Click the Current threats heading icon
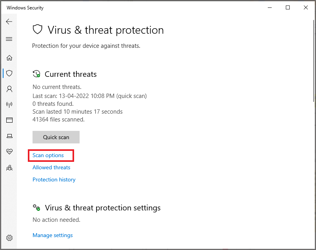 pyautogui.click(x=36, y=74)
